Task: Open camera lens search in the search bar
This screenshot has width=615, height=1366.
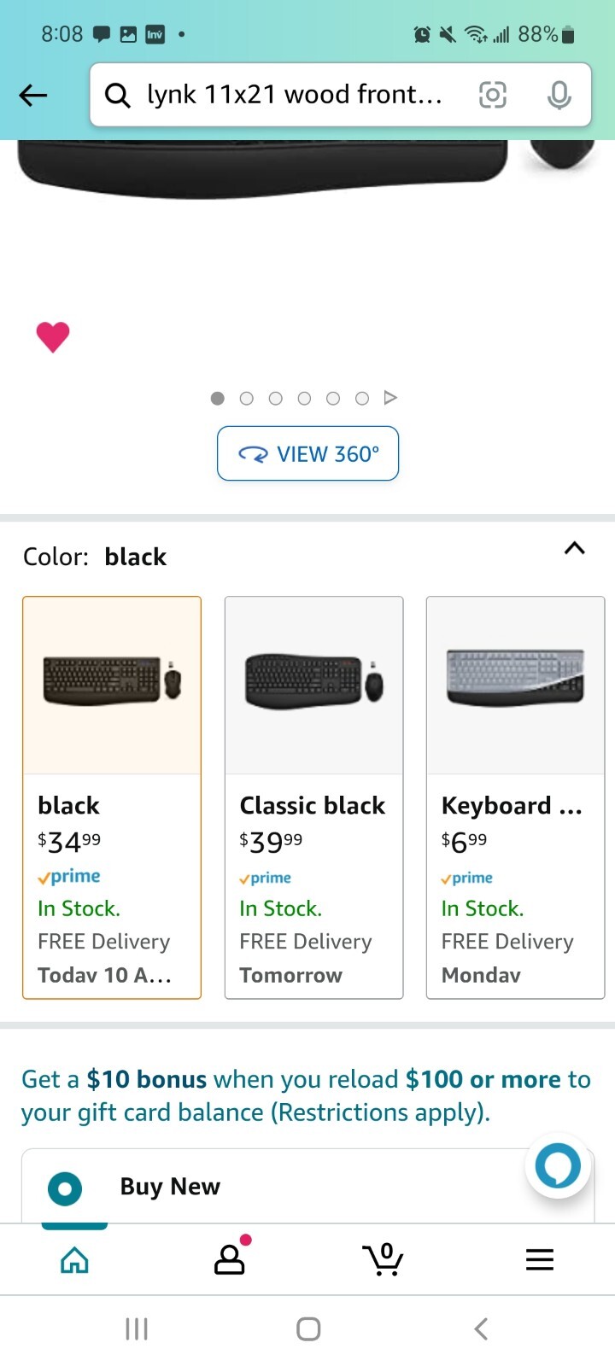Action: click(x=492, y=95)
